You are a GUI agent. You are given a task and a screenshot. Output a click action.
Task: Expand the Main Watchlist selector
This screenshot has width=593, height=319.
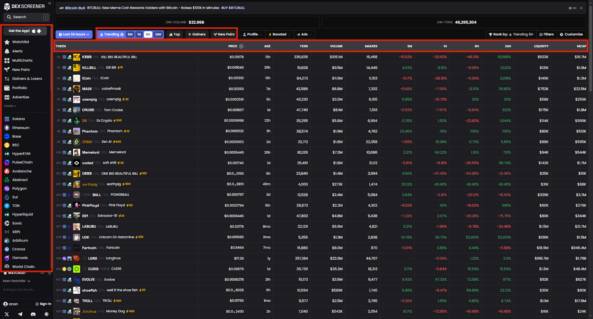17,281
